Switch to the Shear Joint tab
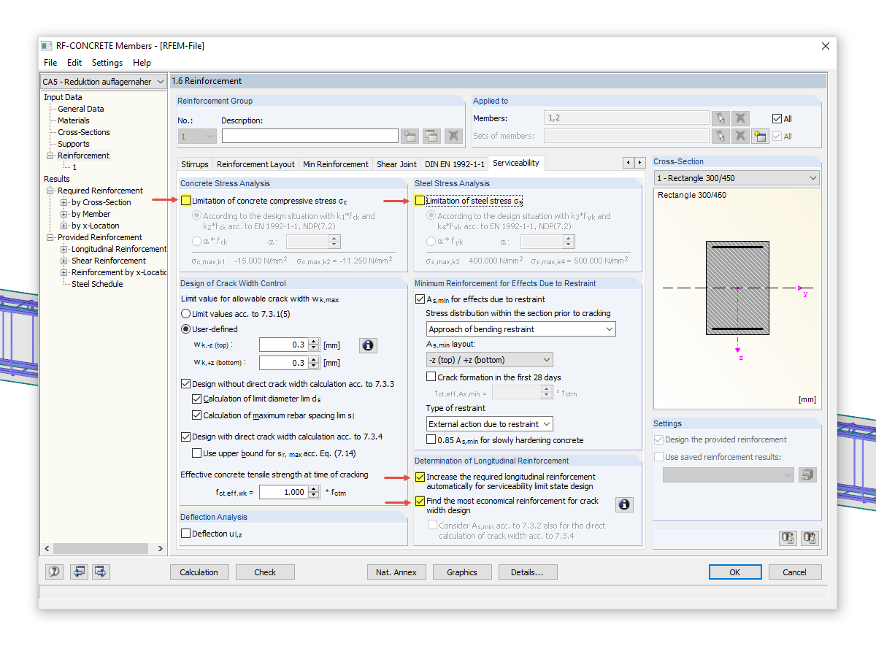This screenshot has height=657, width=876. pyautogui.click(x=396, y=164)
